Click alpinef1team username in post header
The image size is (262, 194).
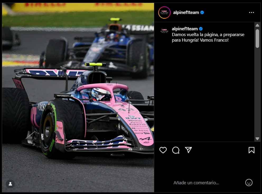click(x=186, y=12)
